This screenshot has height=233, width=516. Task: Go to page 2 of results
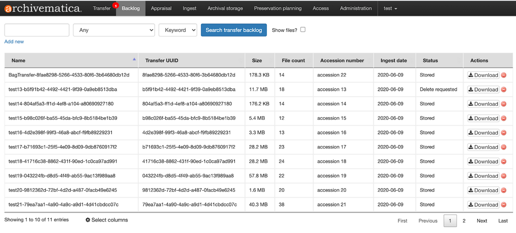pos(464,221)
